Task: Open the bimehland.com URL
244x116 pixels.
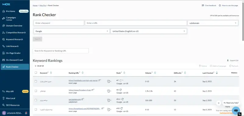Action: point(84,109)
